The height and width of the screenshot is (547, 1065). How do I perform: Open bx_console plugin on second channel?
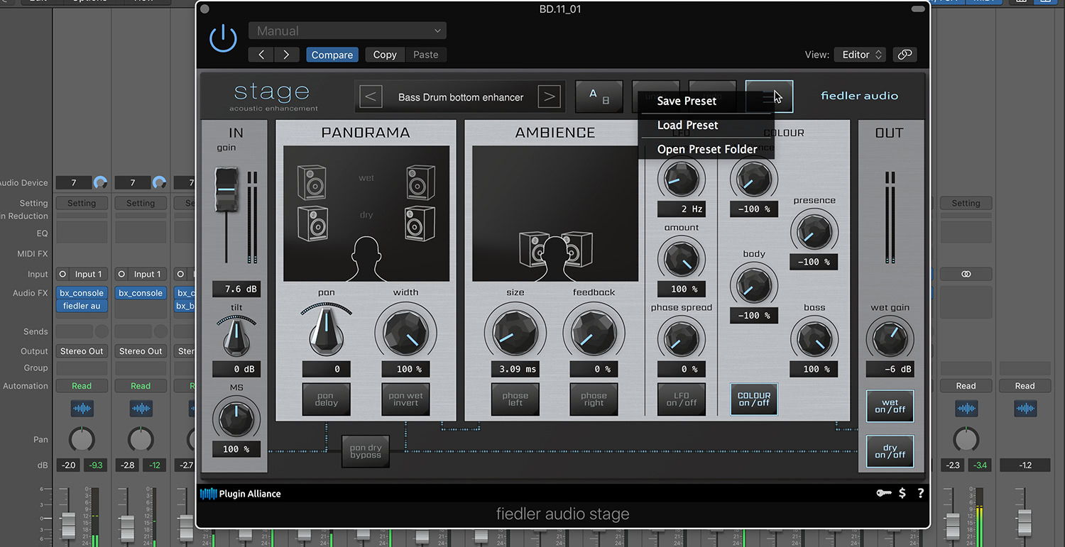[x=141, y=293]
